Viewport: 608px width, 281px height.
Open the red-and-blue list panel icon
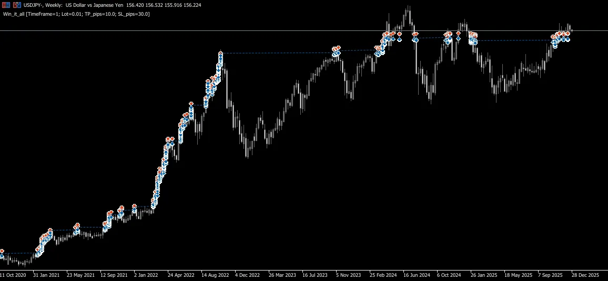click(x=6, y=5)
